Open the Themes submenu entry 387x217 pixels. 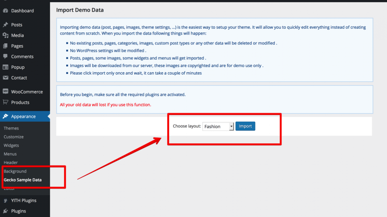tap(11, 128)
